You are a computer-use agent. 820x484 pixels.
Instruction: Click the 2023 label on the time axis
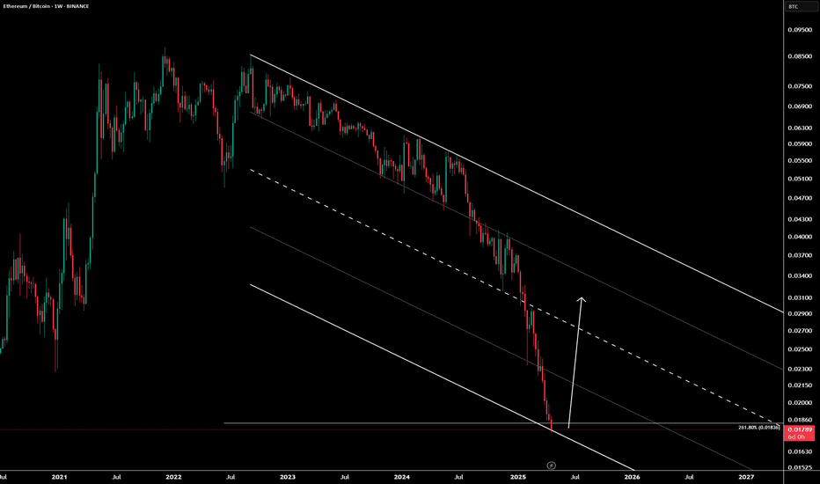287,477
